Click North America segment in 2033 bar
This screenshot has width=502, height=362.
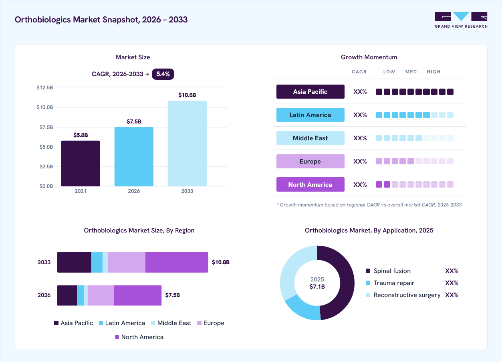click(x=177, y=262)
